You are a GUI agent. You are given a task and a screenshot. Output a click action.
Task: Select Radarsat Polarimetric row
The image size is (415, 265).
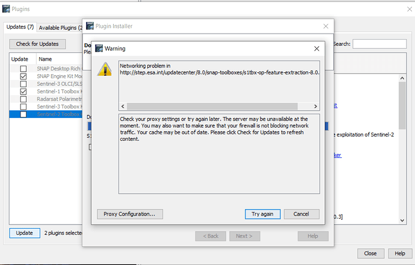click(x=46, y=99)
